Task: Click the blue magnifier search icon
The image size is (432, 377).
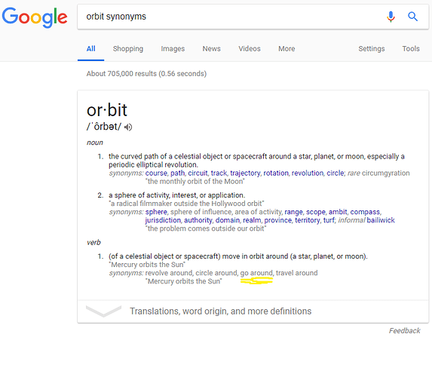Action: click(x=412, y=17)
